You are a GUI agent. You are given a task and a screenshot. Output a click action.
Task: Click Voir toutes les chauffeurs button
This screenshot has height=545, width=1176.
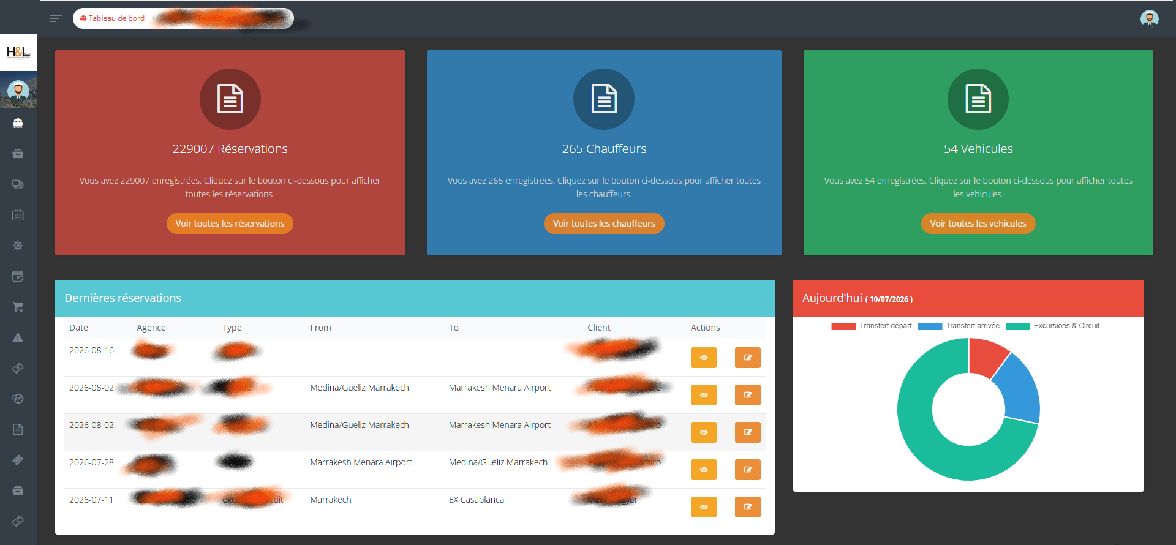coord(604,224)
